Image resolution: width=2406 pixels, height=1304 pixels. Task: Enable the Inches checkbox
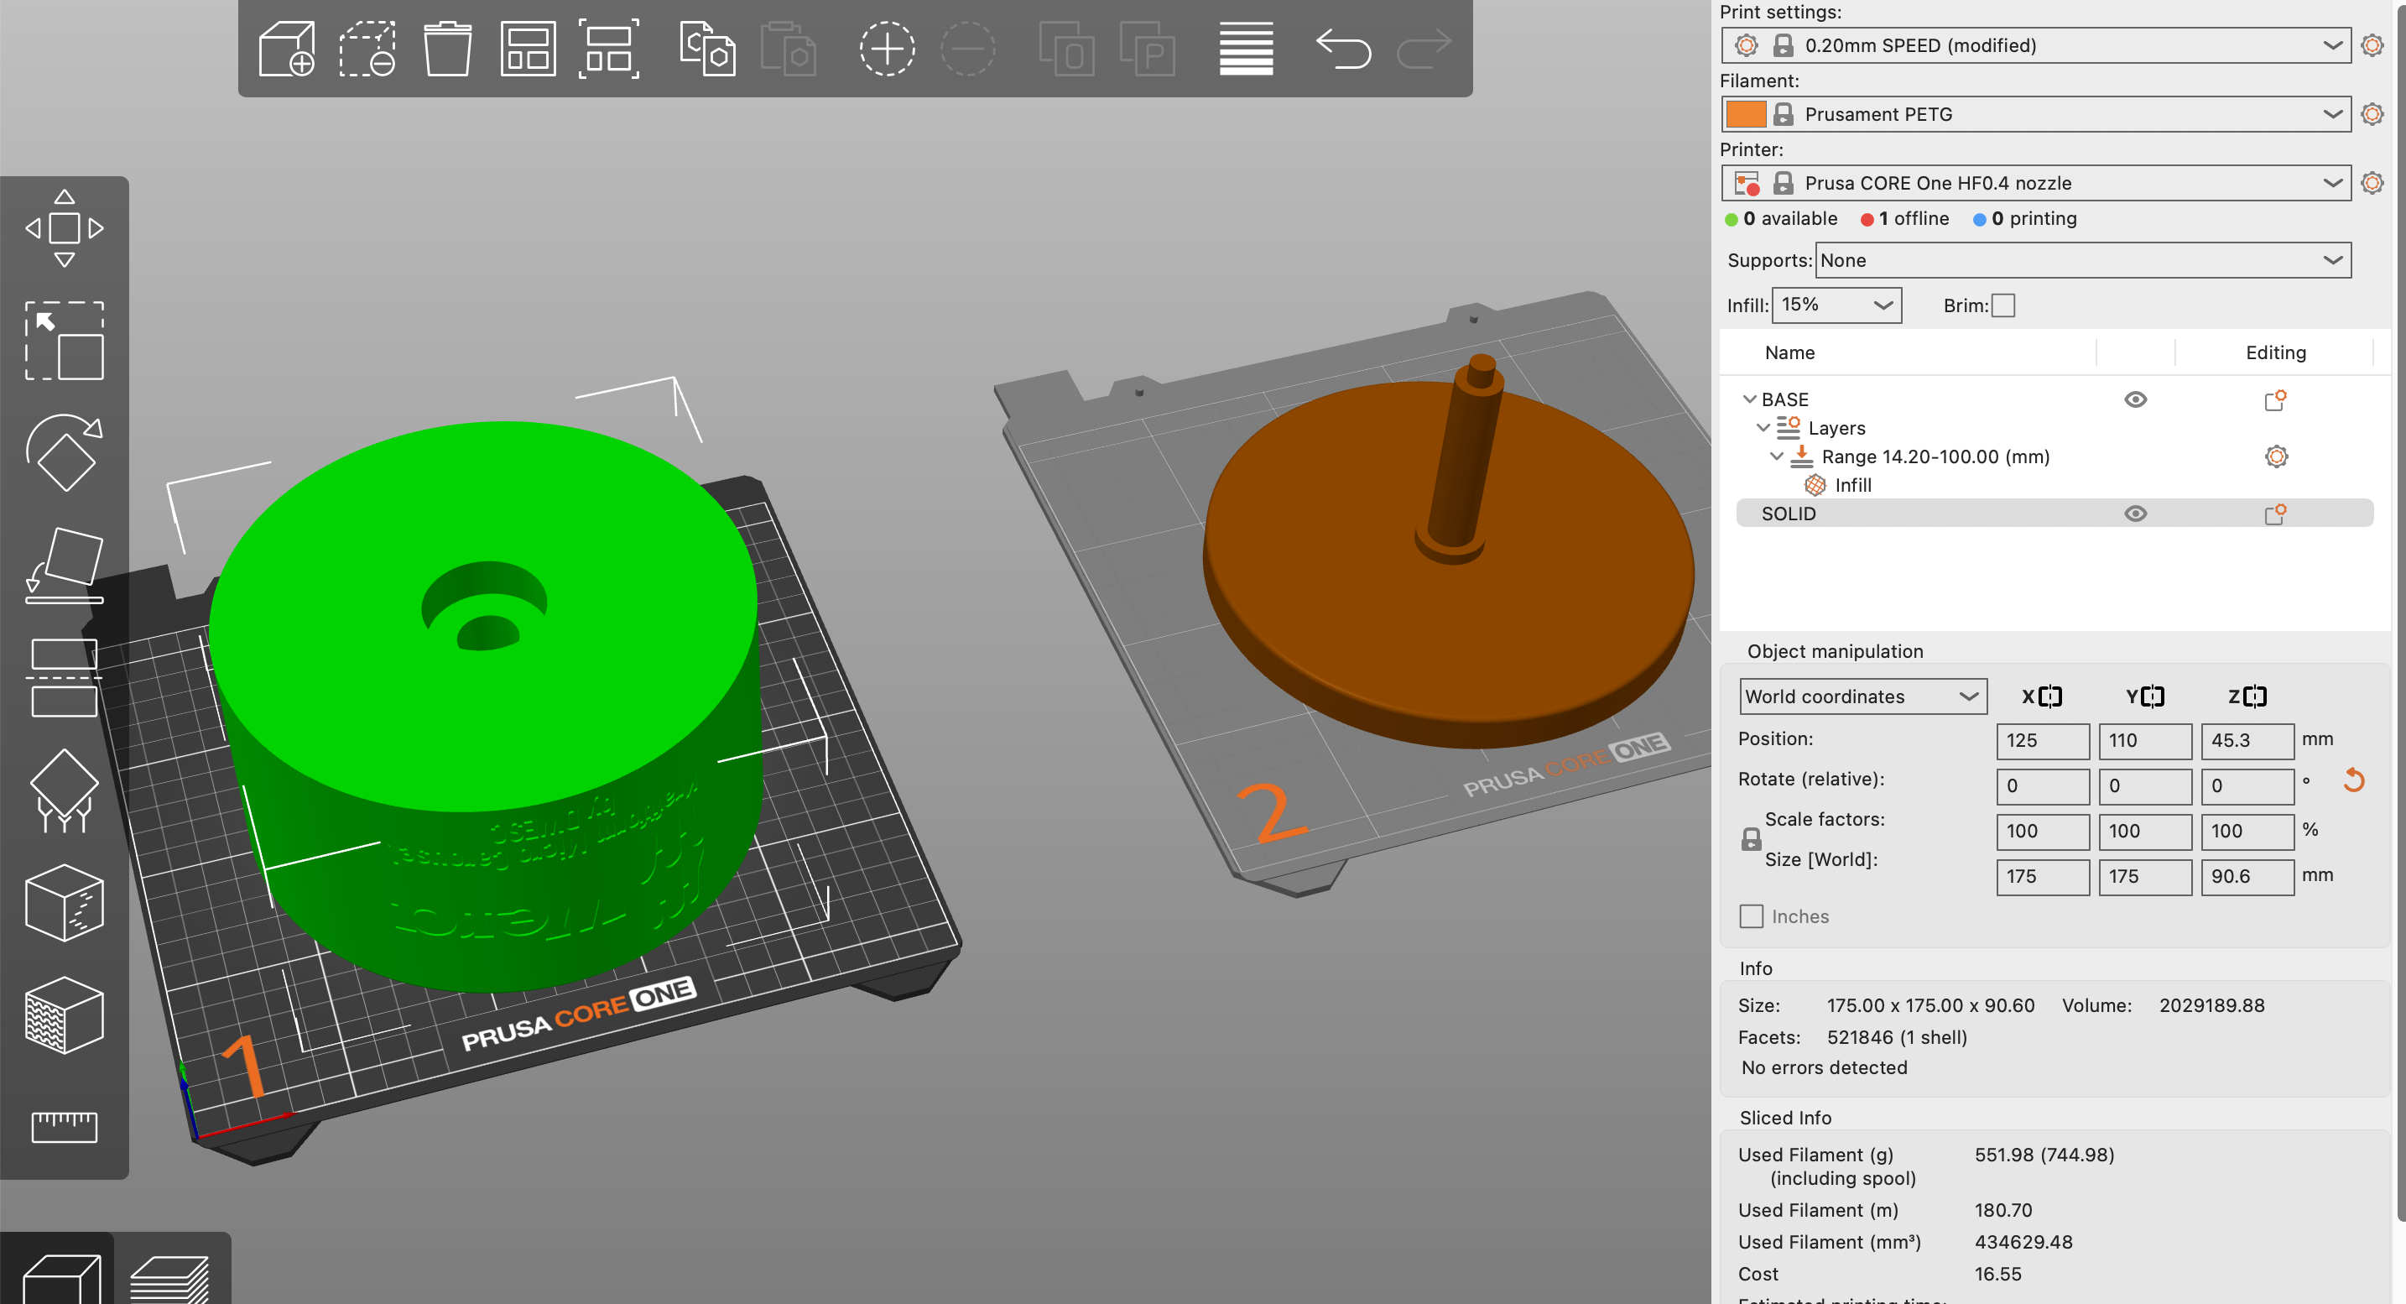tap(1752, 916)
